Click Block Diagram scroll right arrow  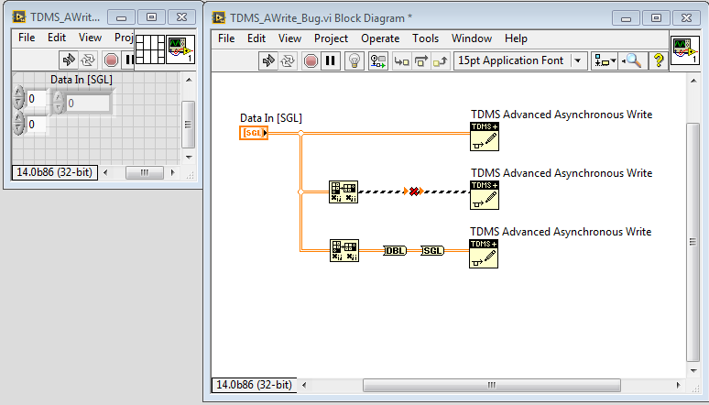[x=678, y=385]
